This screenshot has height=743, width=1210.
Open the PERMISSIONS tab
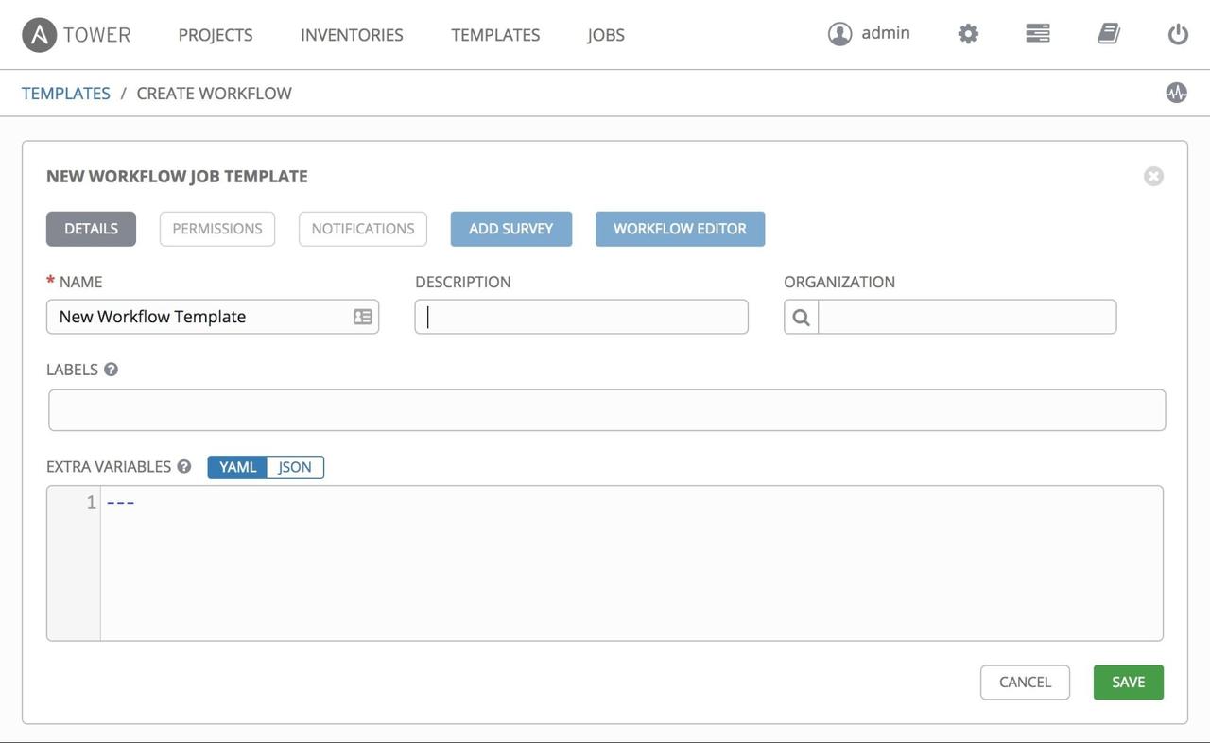(x=216, y=227)
